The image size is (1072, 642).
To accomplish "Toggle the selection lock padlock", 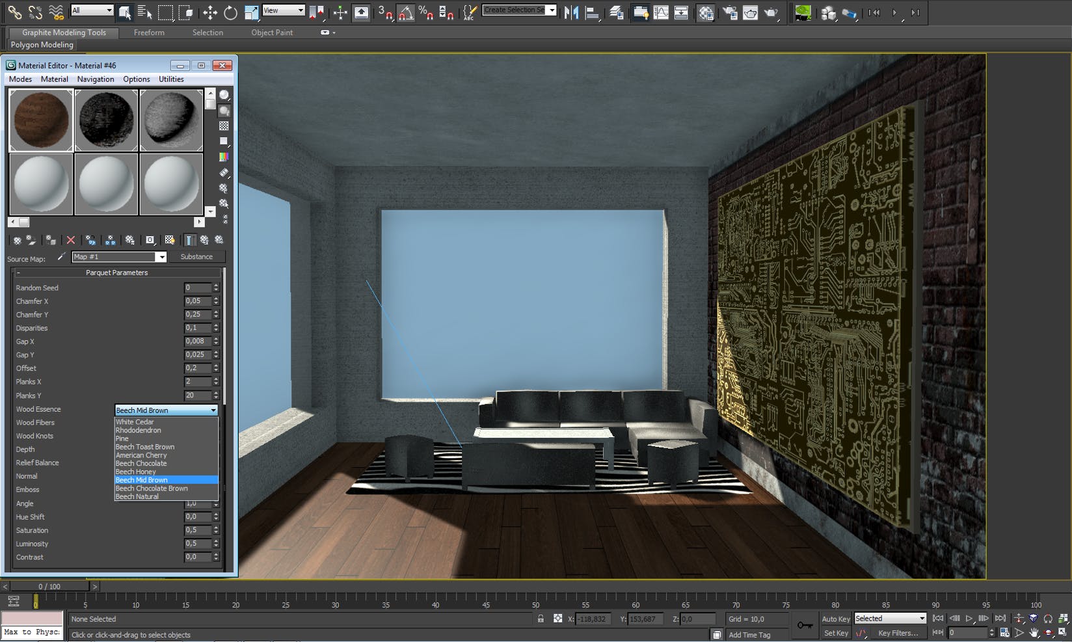I will pyautogui.click(x=541, y=619).
